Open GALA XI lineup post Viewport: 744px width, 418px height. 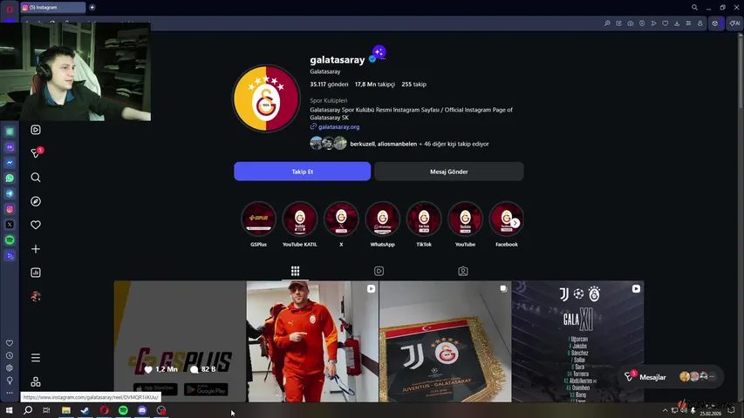[578, 341]
